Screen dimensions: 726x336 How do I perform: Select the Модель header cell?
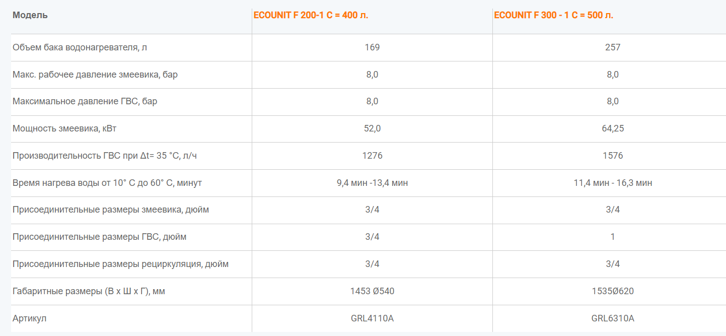tap(30, 15)
